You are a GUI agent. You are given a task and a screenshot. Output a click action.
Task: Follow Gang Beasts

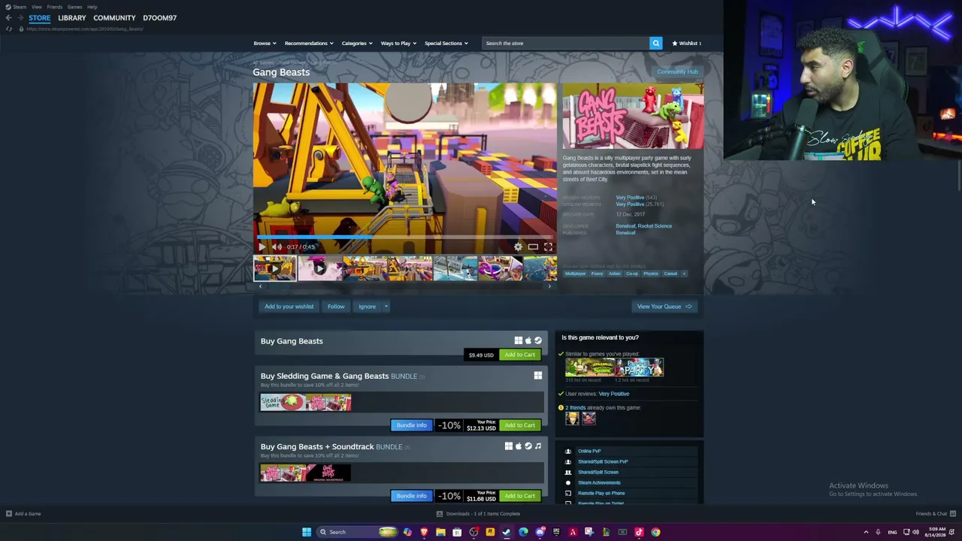pyautogui.click(x=336, y=306)
